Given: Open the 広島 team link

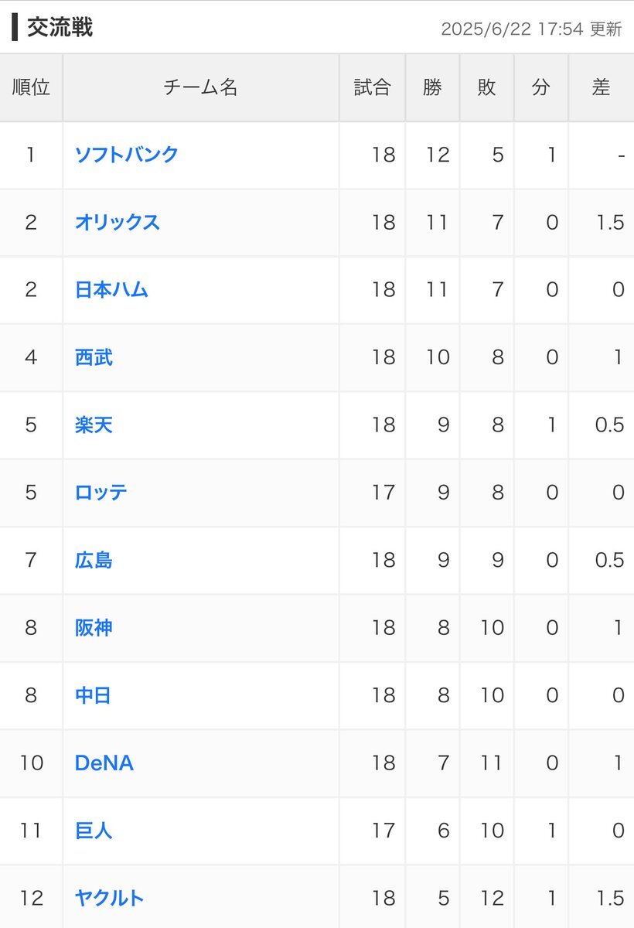Looking at the screenshot, I should pyautogui.click(x=94, y=560).
